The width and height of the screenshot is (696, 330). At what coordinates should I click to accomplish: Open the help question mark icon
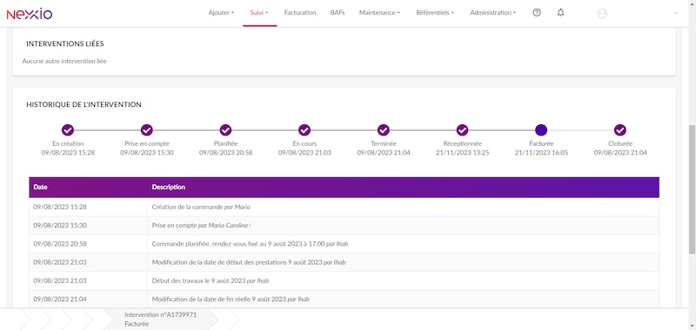tap(537, 13)
